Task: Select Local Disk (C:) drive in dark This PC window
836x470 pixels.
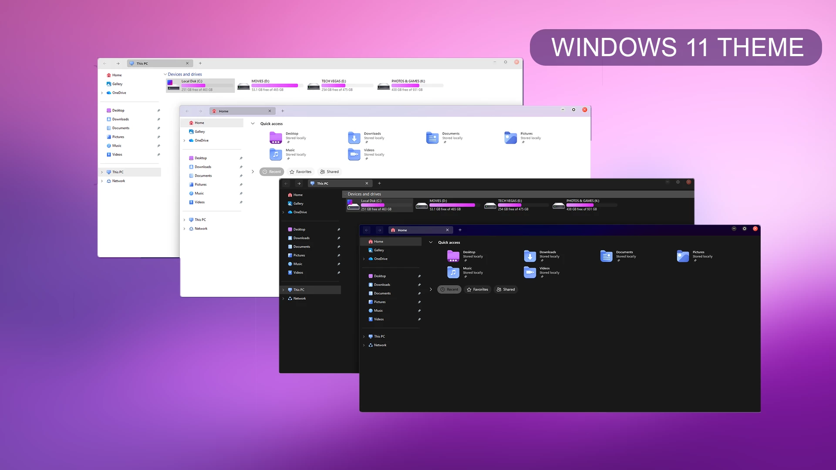Action: (379, 205)
